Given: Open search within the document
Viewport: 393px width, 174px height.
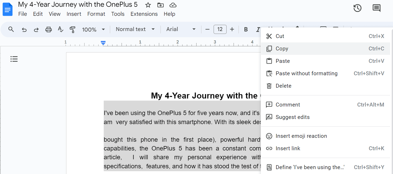Looking at the screenshot, I should tap(11, 29).
